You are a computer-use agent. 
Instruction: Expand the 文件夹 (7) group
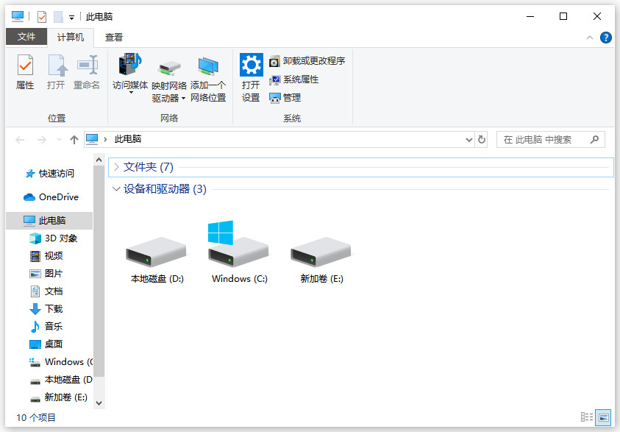point(116,167)
